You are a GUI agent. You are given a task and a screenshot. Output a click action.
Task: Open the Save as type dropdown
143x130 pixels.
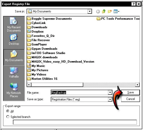[x=110, y=99]
